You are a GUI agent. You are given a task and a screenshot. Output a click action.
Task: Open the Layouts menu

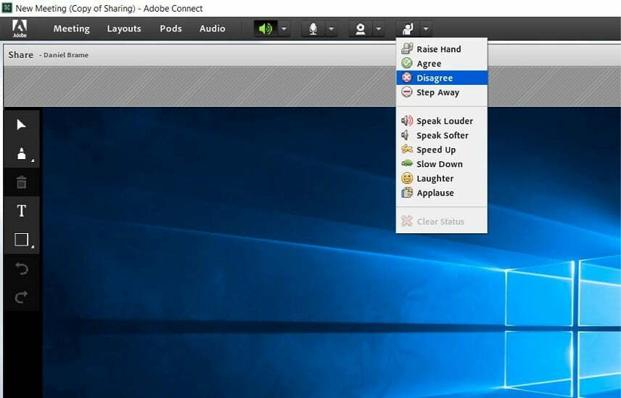pyautogui.click(x=124, y=28)
